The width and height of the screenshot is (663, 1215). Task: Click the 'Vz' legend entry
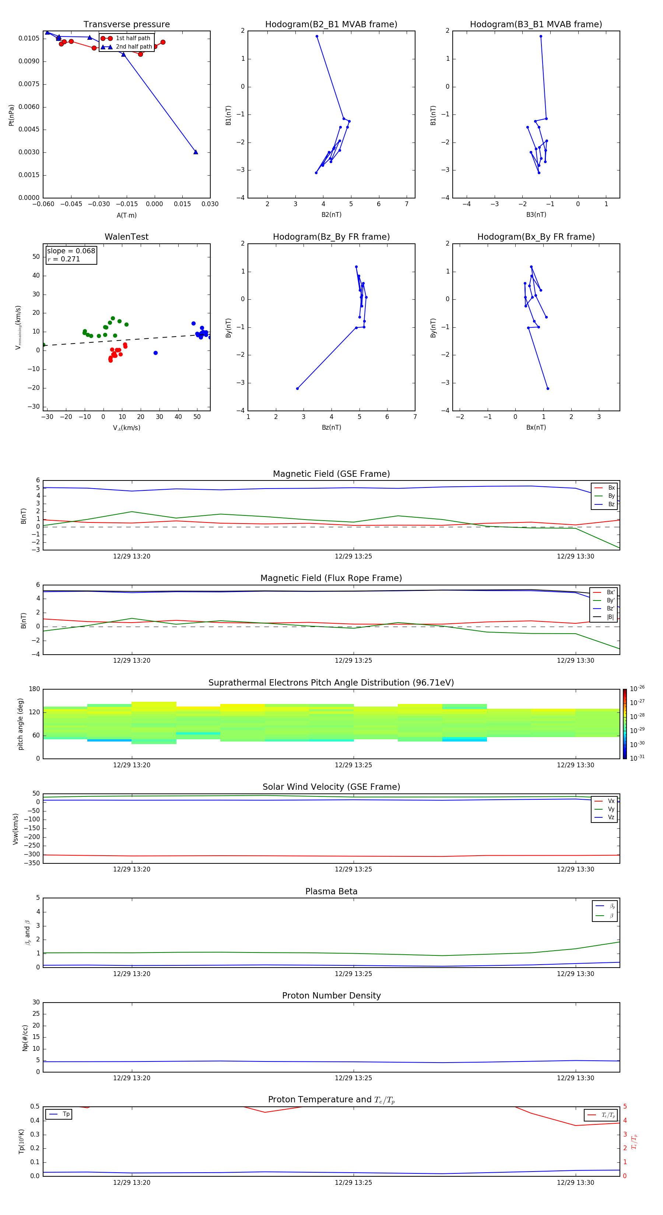click(x=604, y=818)
